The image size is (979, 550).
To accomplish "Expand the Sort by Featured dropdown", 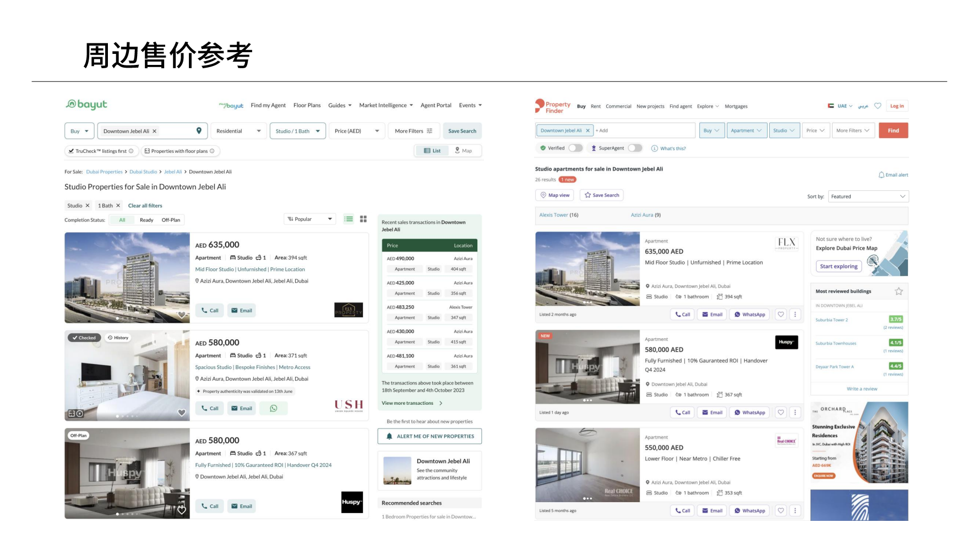I will click(x=868, y=196).
